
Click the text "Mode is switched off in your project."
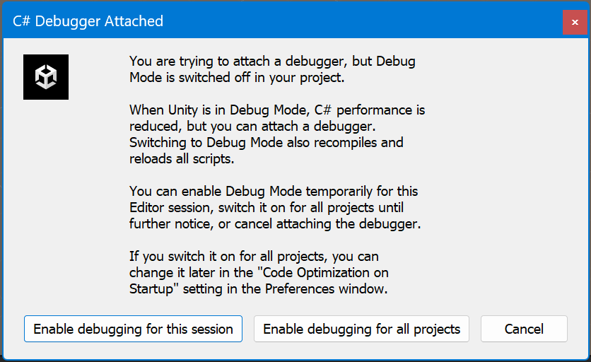point(237,78)
